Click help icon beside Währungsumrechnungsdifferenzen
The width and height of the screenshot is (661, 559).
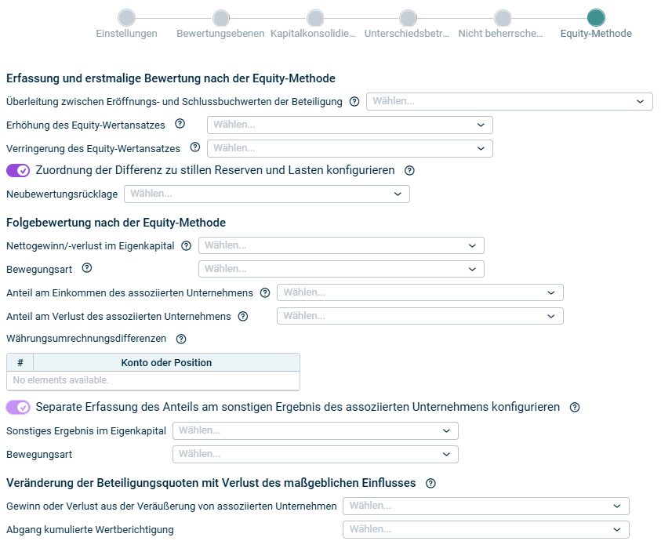[x=181, y=339]
